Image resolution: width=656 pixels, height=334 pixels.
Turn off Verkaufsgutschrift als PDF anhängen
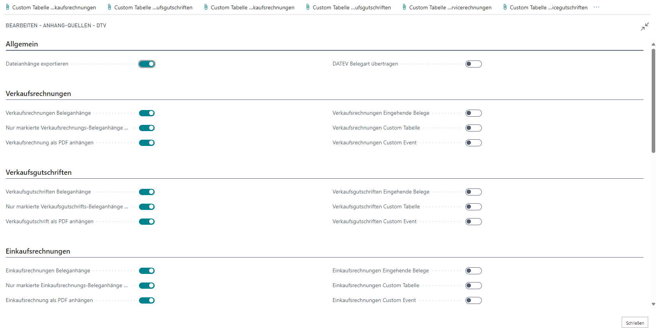(147, 222)
